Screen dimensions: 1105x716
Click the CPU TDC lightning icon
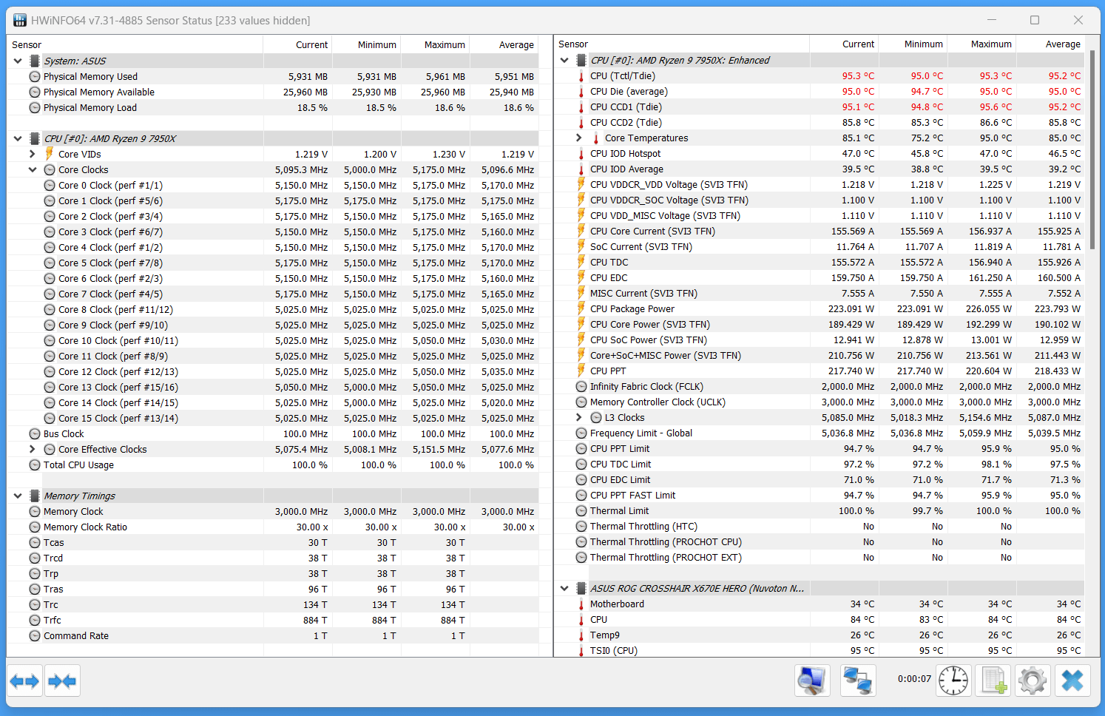(x=581, y=263)
